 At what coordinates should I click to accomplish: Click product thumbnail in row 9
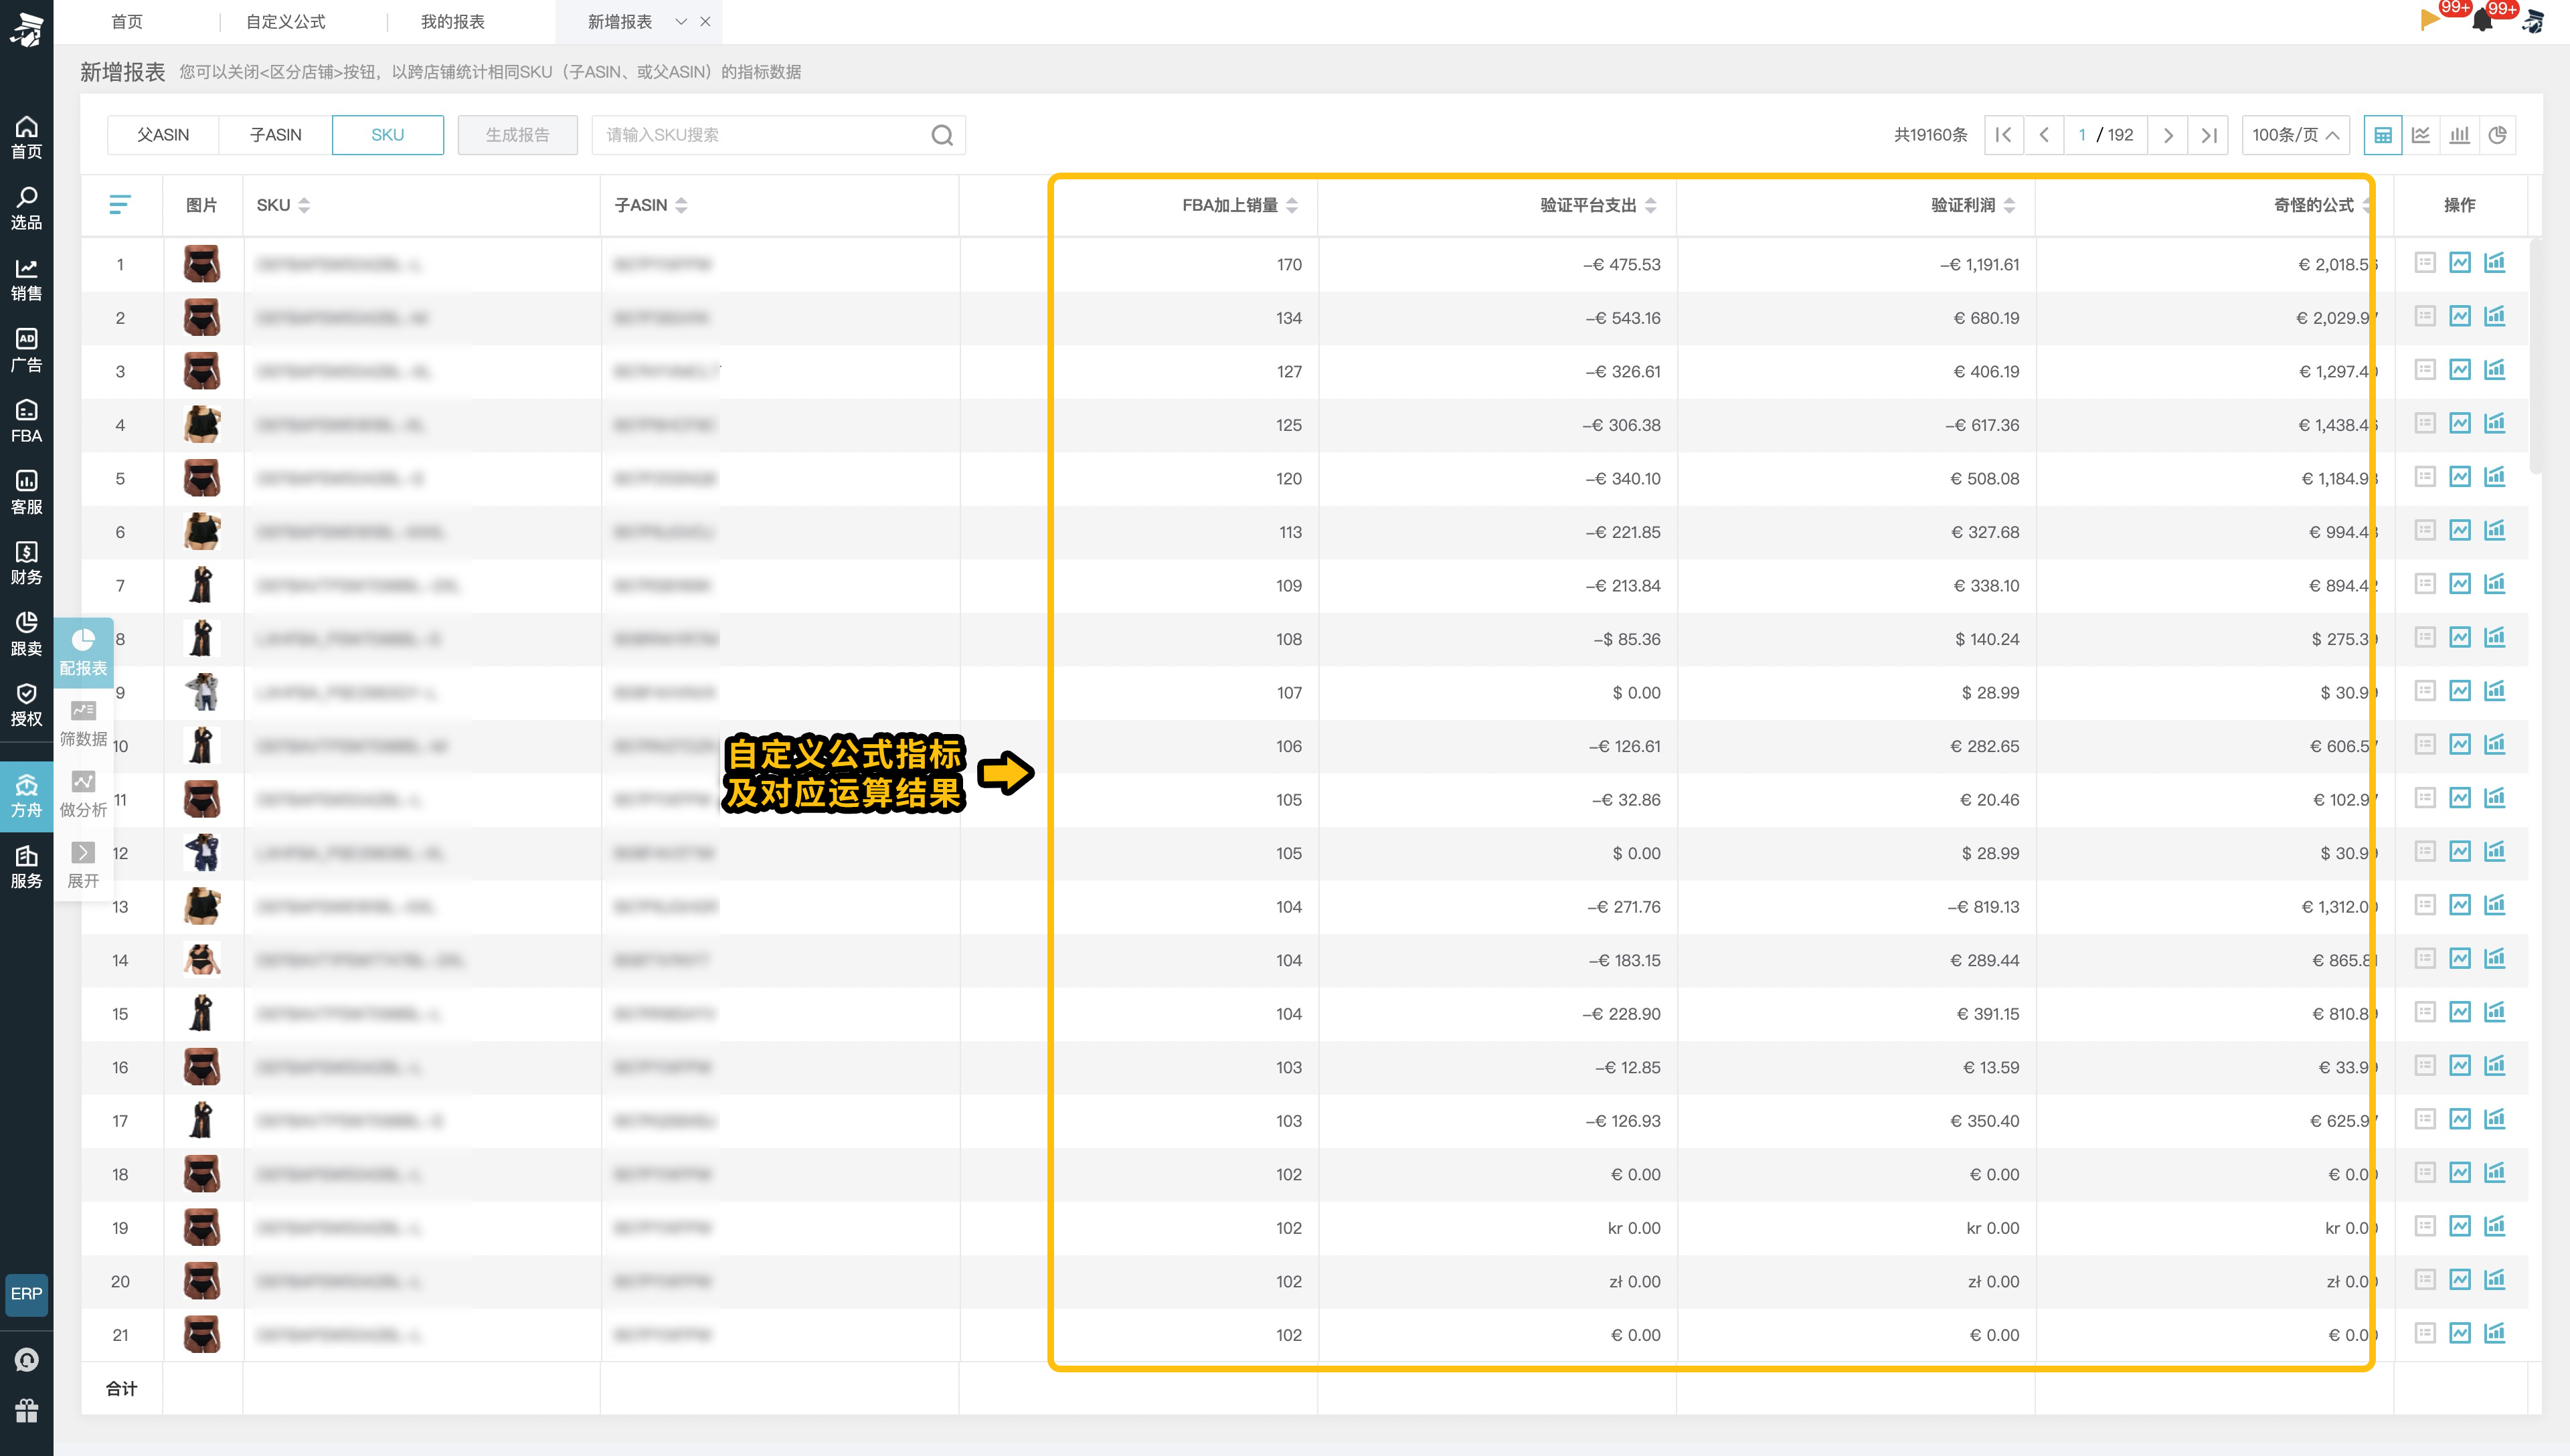(x=202, y=692)
